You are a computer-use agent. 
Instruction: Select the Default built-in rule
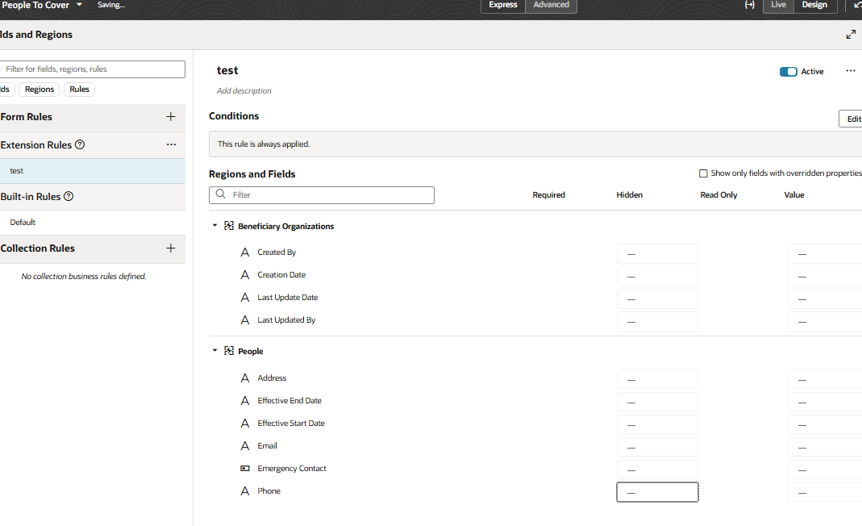pyautogui.click(x=93, y=223)
